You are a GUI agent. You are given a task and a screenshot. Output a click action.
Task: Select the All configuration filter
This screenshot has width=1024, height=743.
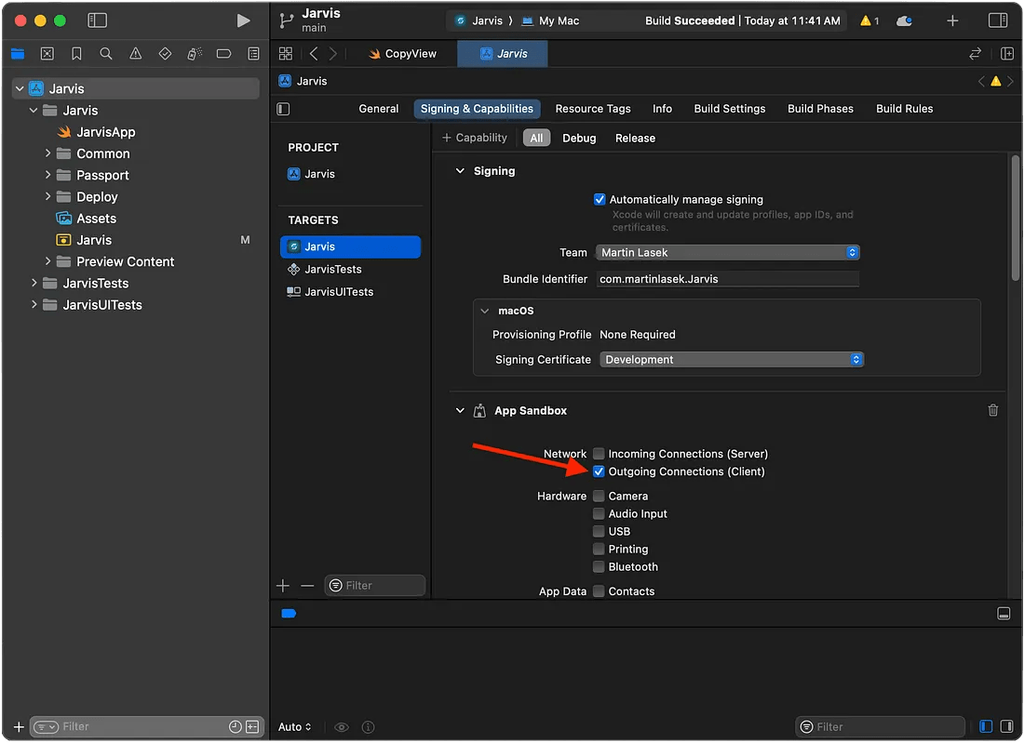pos(536,139)
